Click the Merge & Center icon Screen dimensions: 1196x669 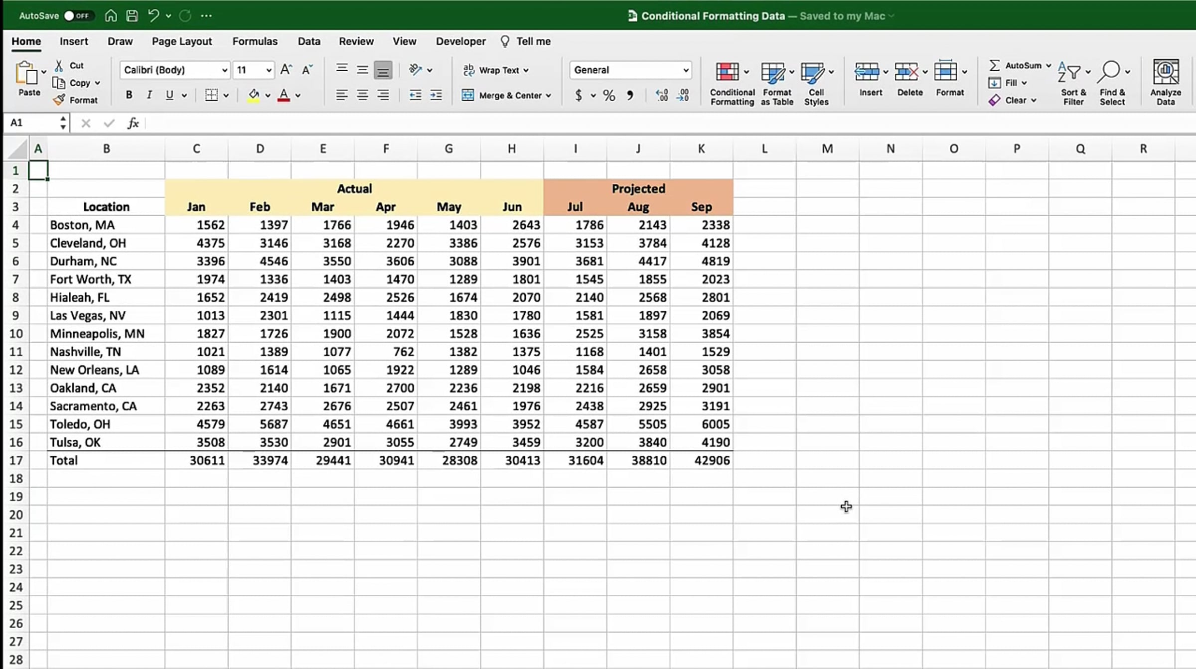[468, 95]
